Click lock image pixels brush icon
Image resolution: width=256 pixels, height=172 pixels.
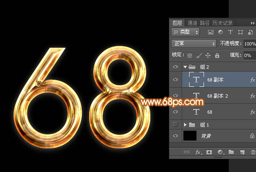coord(199,55)
